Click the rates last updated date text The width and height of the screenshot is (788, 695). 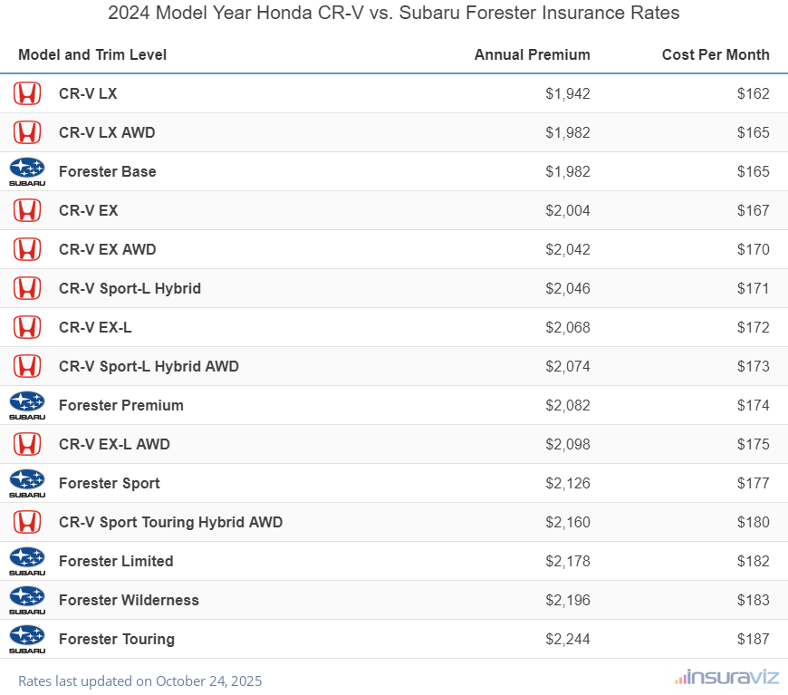point(139,681)
